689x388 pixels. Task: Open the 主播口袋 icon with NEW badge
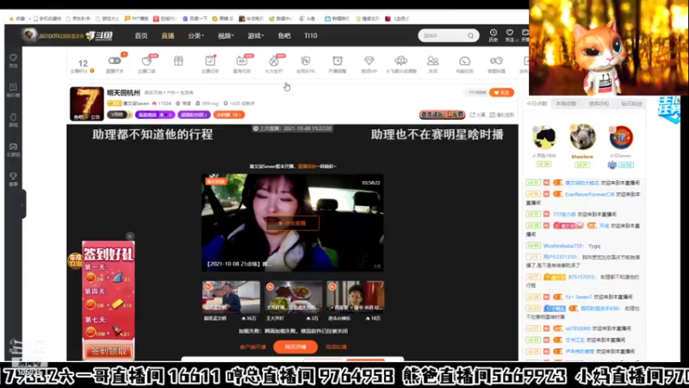[146, 64]
